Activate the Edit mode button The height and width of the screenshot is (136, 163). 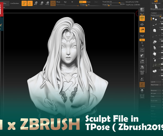[24, 3]
